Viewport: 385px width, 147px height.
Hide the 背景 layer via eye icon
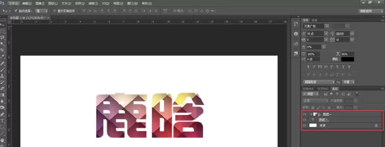point(305,125)
